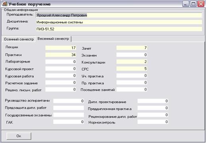Click the Консультации value field
The height and width of the screenshot is (143, 206).
[132, 62]
